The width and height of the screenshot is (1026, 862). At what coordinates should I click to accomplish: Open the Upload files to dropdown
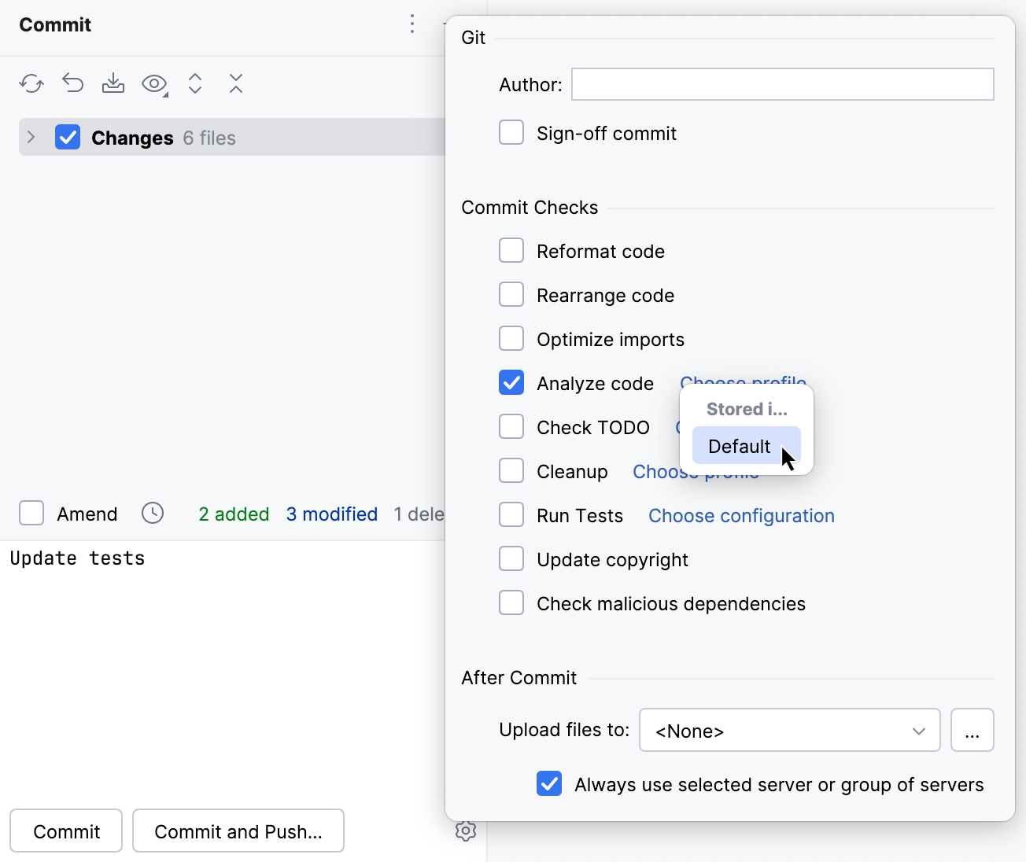tap(789, 730)
